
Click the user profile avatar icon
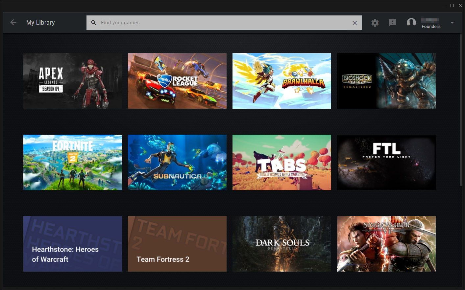[411, 22]
